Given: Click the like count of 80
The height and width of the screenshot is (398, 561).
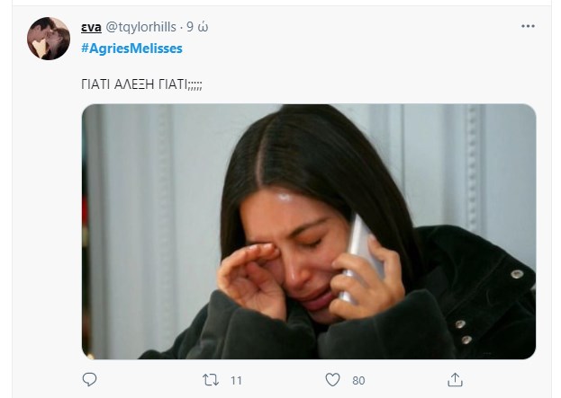Looking at the screenshot, I should pyautogui.click(x=358, y=381).
